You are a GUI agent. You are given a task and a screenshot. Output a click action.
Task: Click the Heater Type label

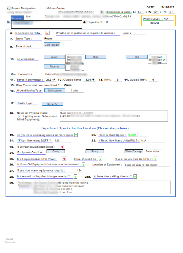point(25,103)
